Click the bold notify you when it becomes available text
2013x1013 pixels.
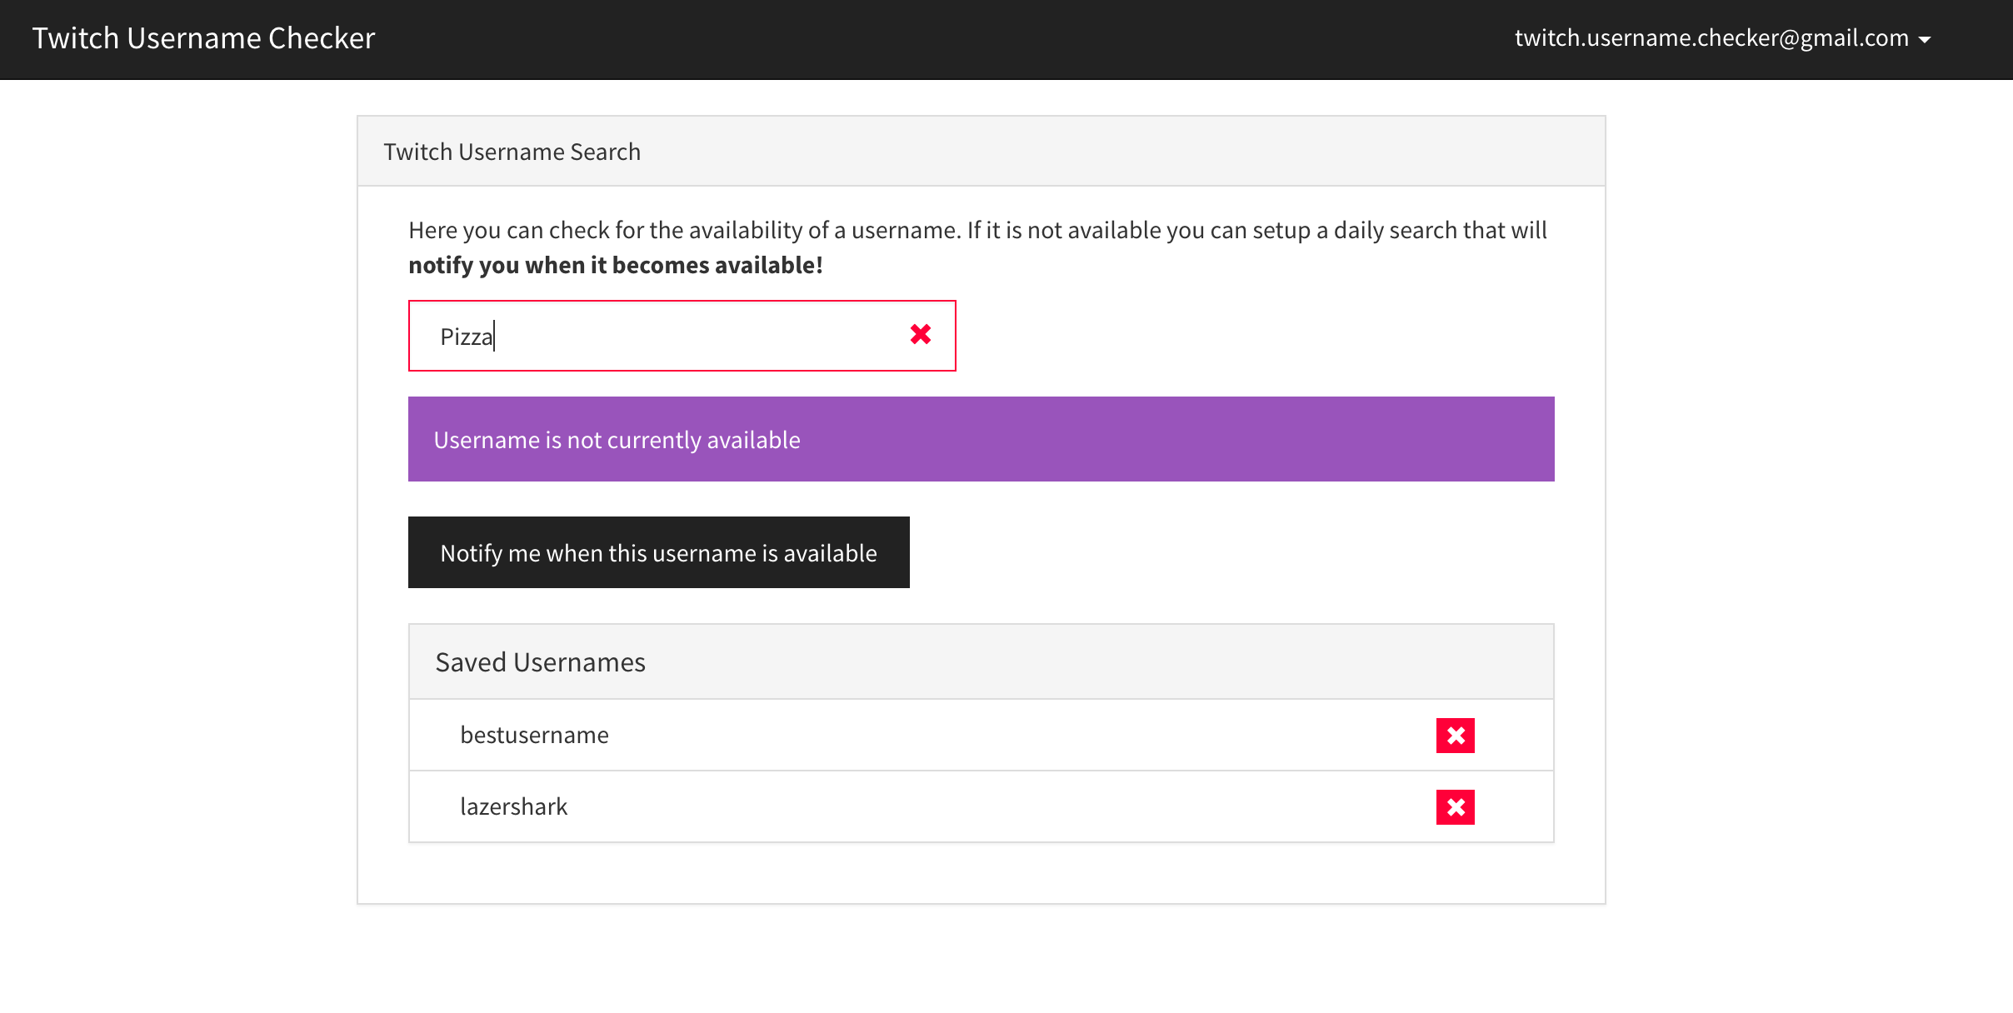tap(615, 265)
